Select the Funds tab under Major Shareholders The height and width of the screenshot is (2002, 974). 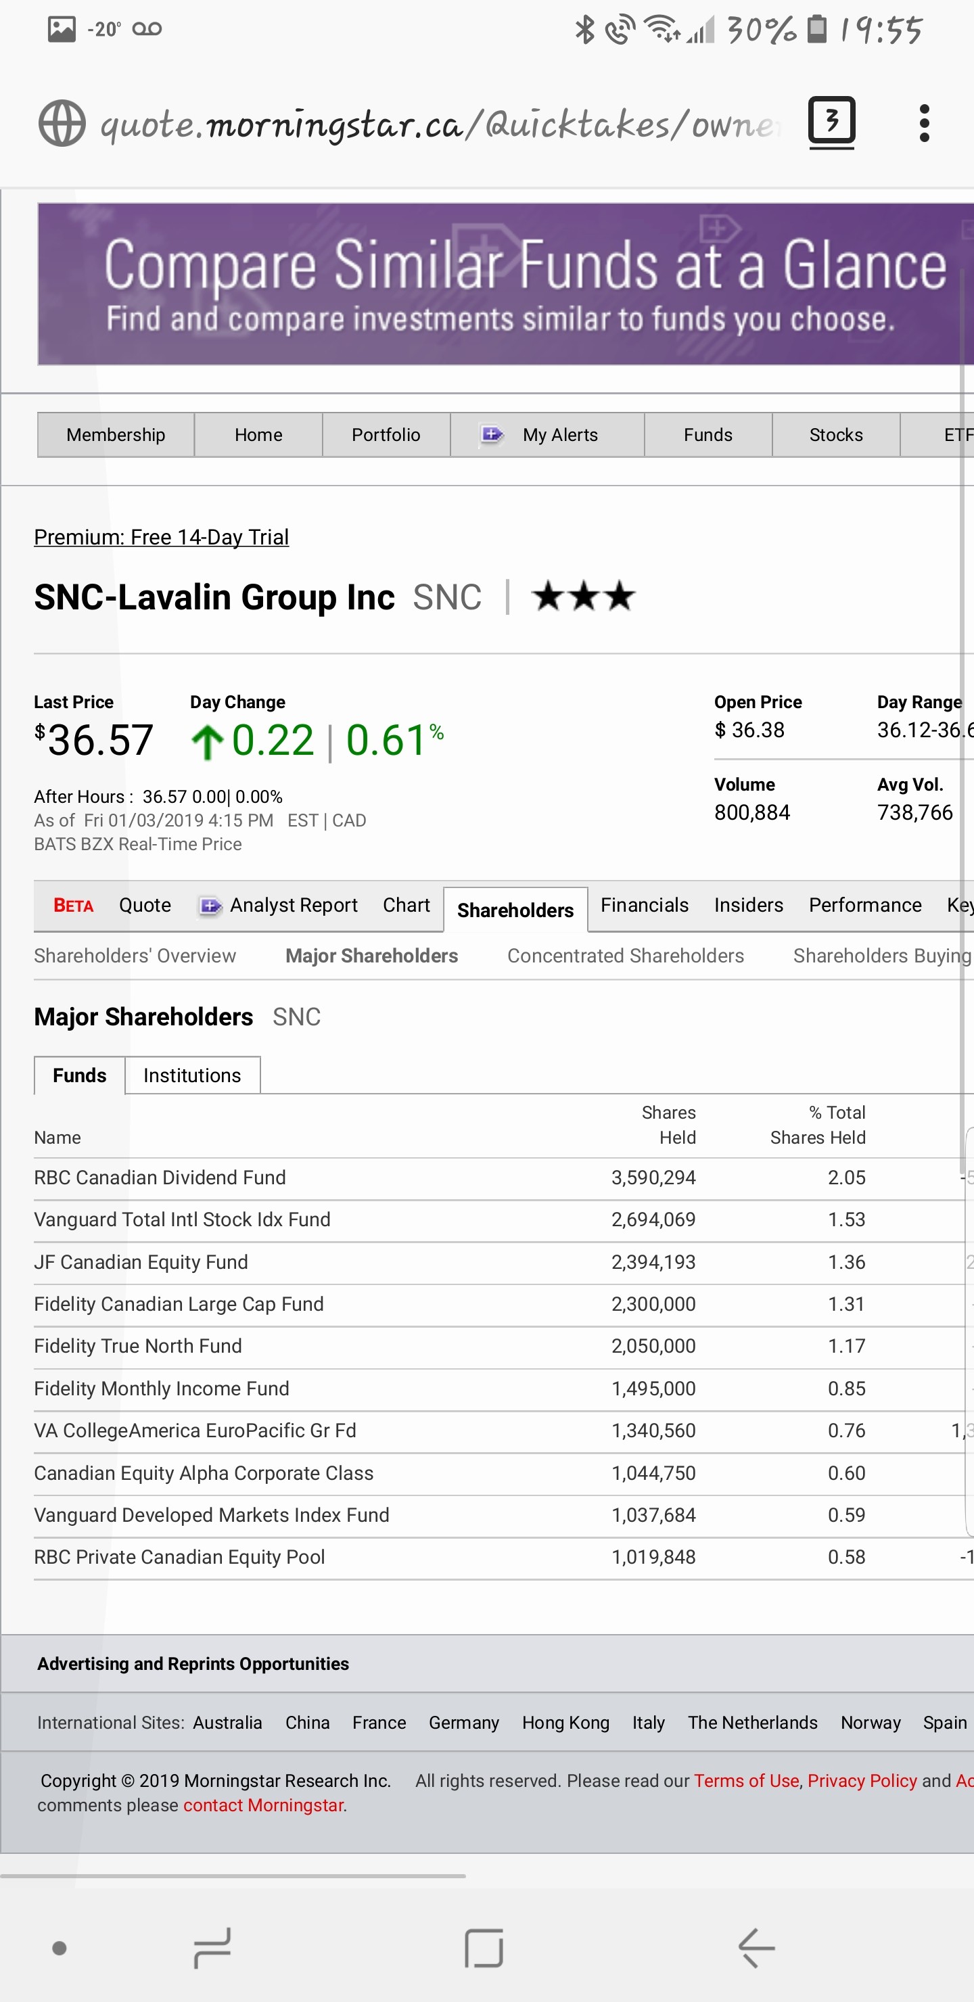[79, 1075]
